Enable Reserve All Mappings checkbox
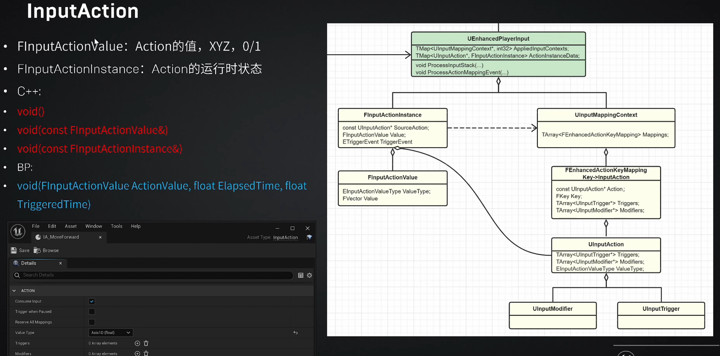The image size is (720, 356). click(92, 322)
